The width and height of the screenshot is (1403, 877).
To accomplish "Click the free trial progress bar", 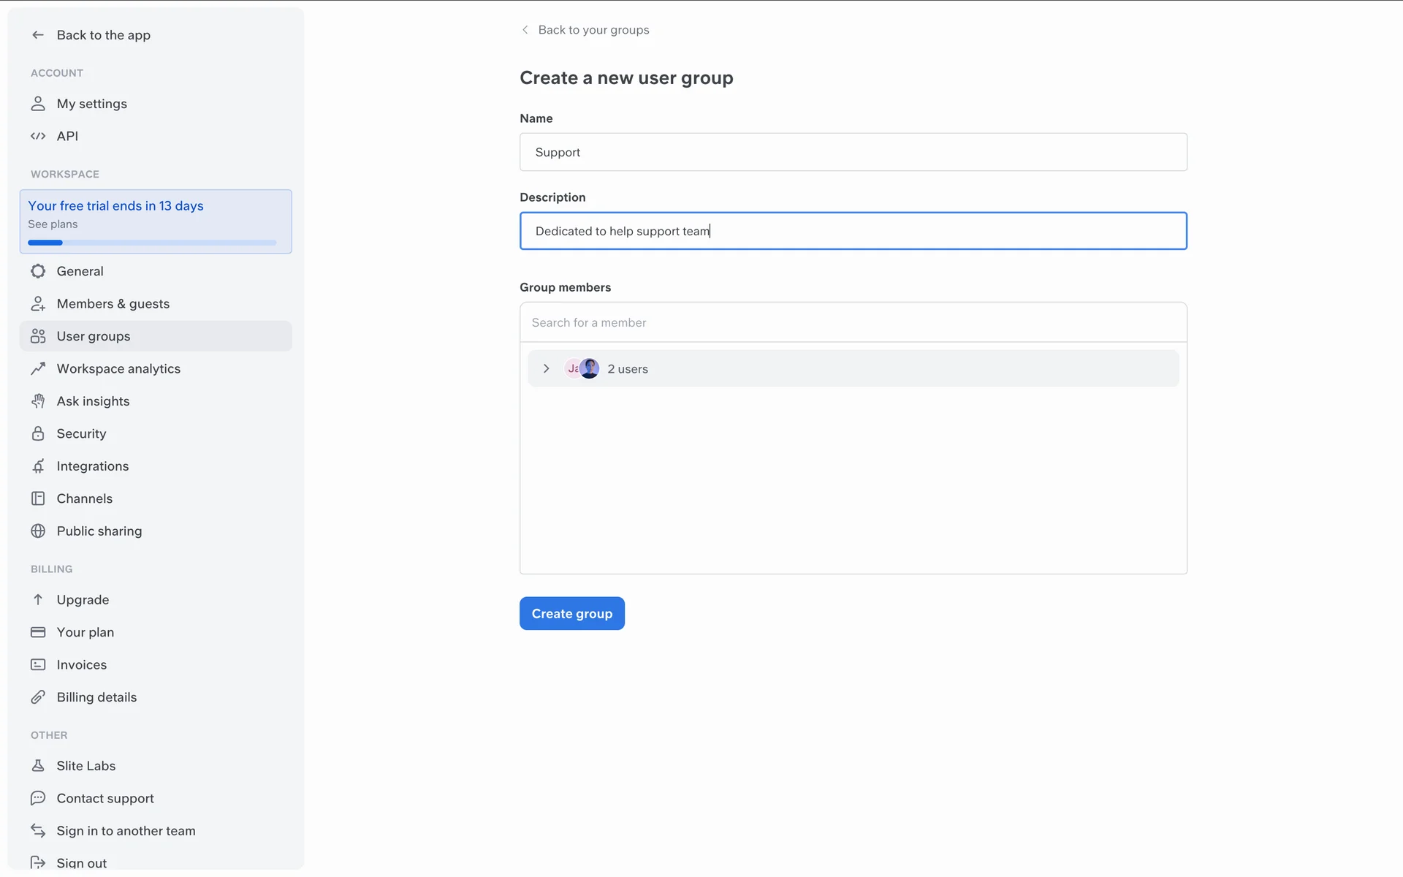I will (152, 243).
